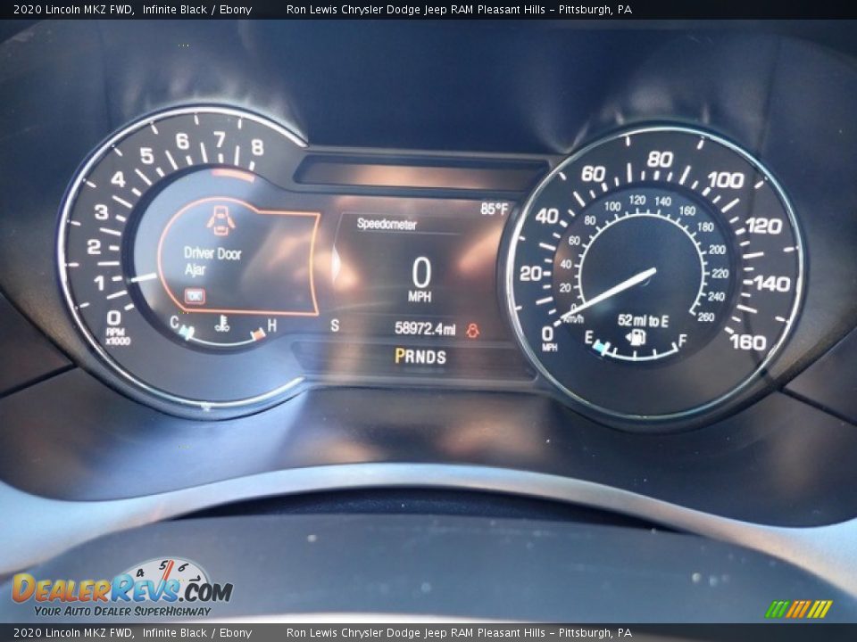Click the 85°F outside temperature reading
The image size is (857, 642).
click(494, 209)
